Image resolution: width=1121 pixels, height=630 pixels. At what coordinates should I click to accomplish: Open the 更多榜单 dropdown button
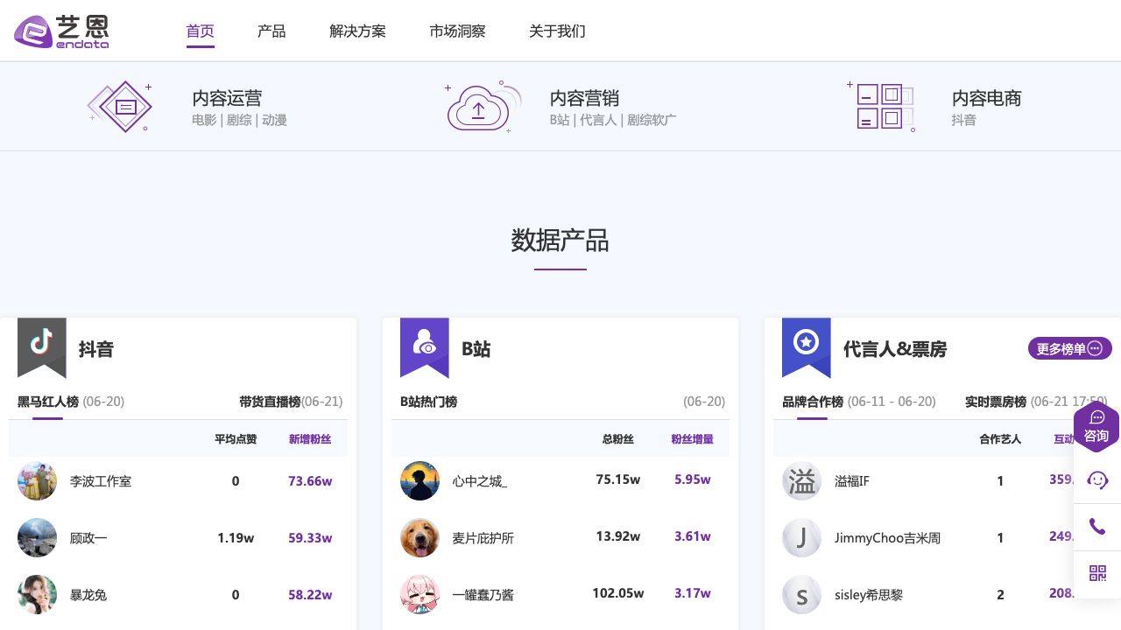pyautogui.click(x=1069, y=348)
